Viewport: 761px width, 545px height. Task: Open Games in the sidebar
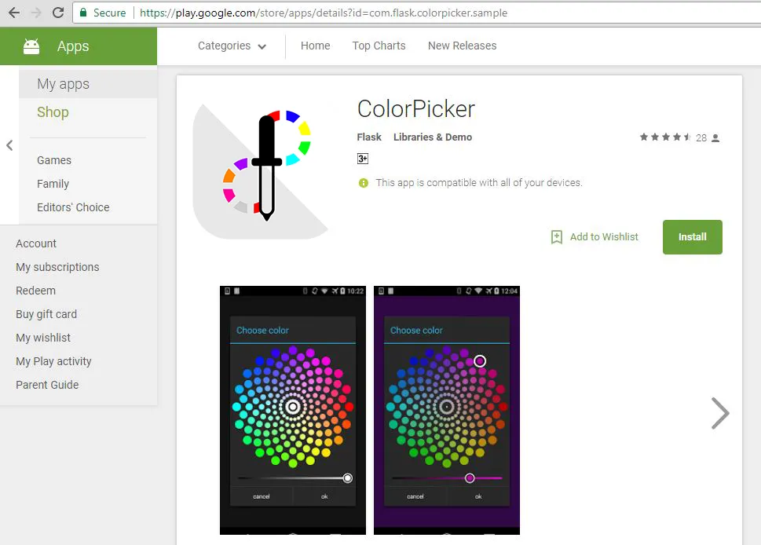54,160
